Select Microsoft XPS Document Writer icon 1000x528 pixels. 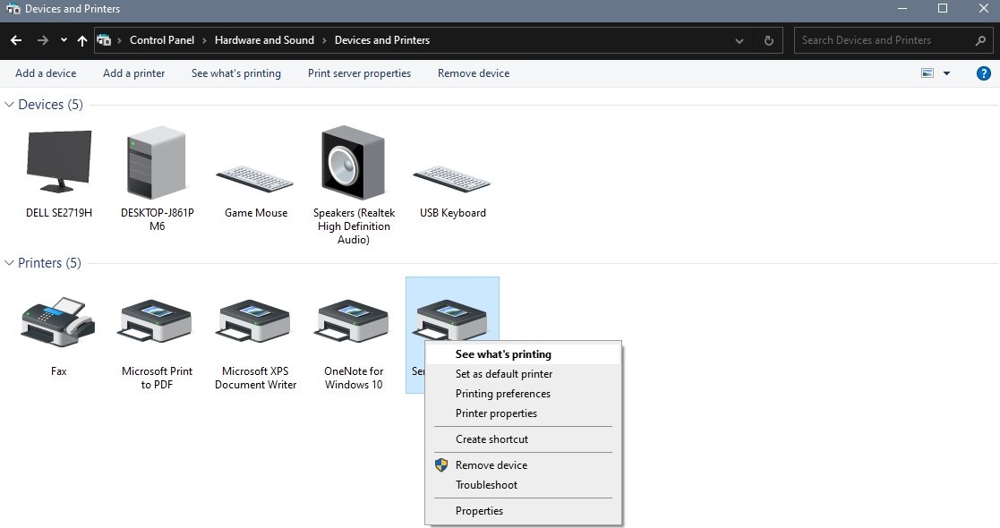coord(255,324)
